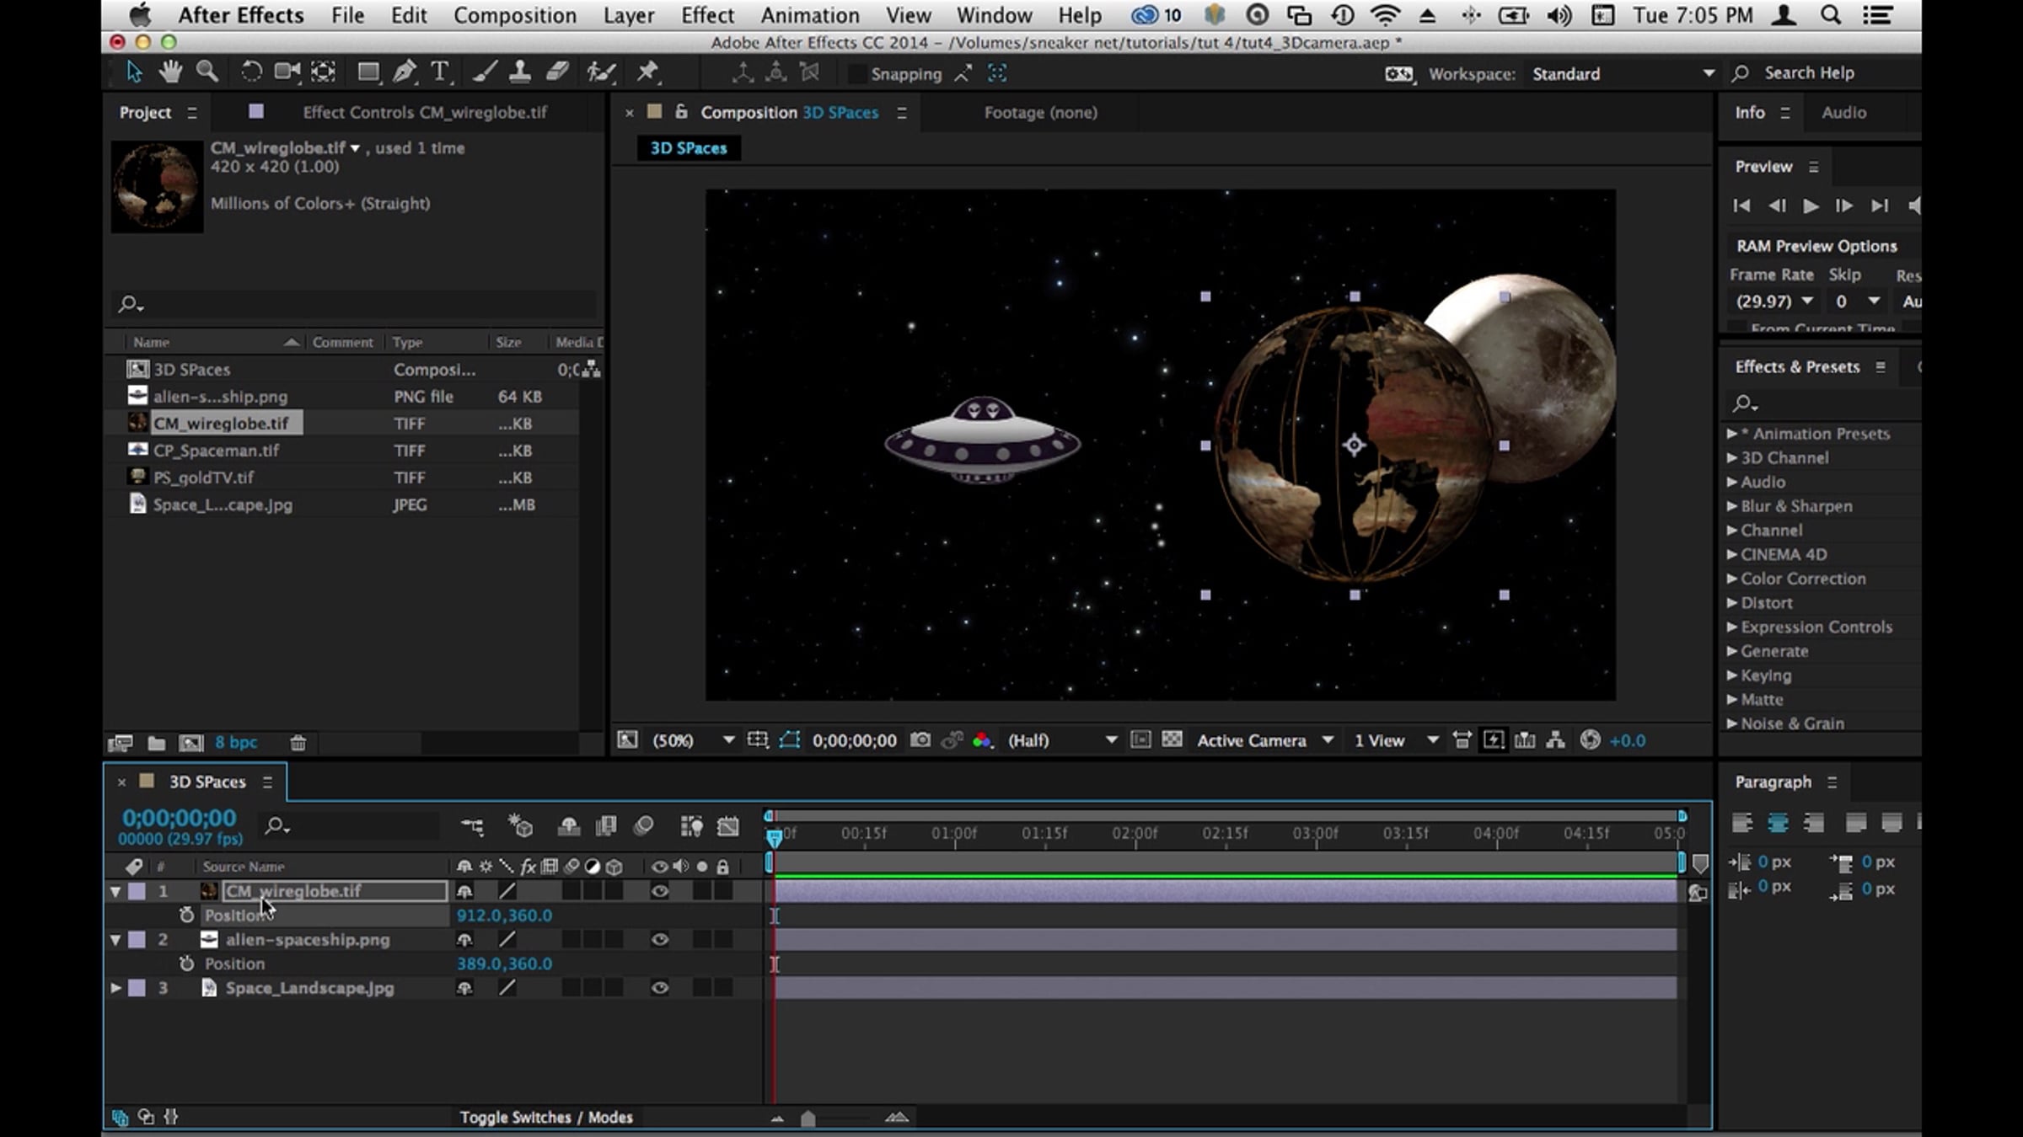Expand the Space_Landscape.jpg layer twirl
Image resolution: width=2023 pixels, height=1137 pixels.
click(115, 989)
